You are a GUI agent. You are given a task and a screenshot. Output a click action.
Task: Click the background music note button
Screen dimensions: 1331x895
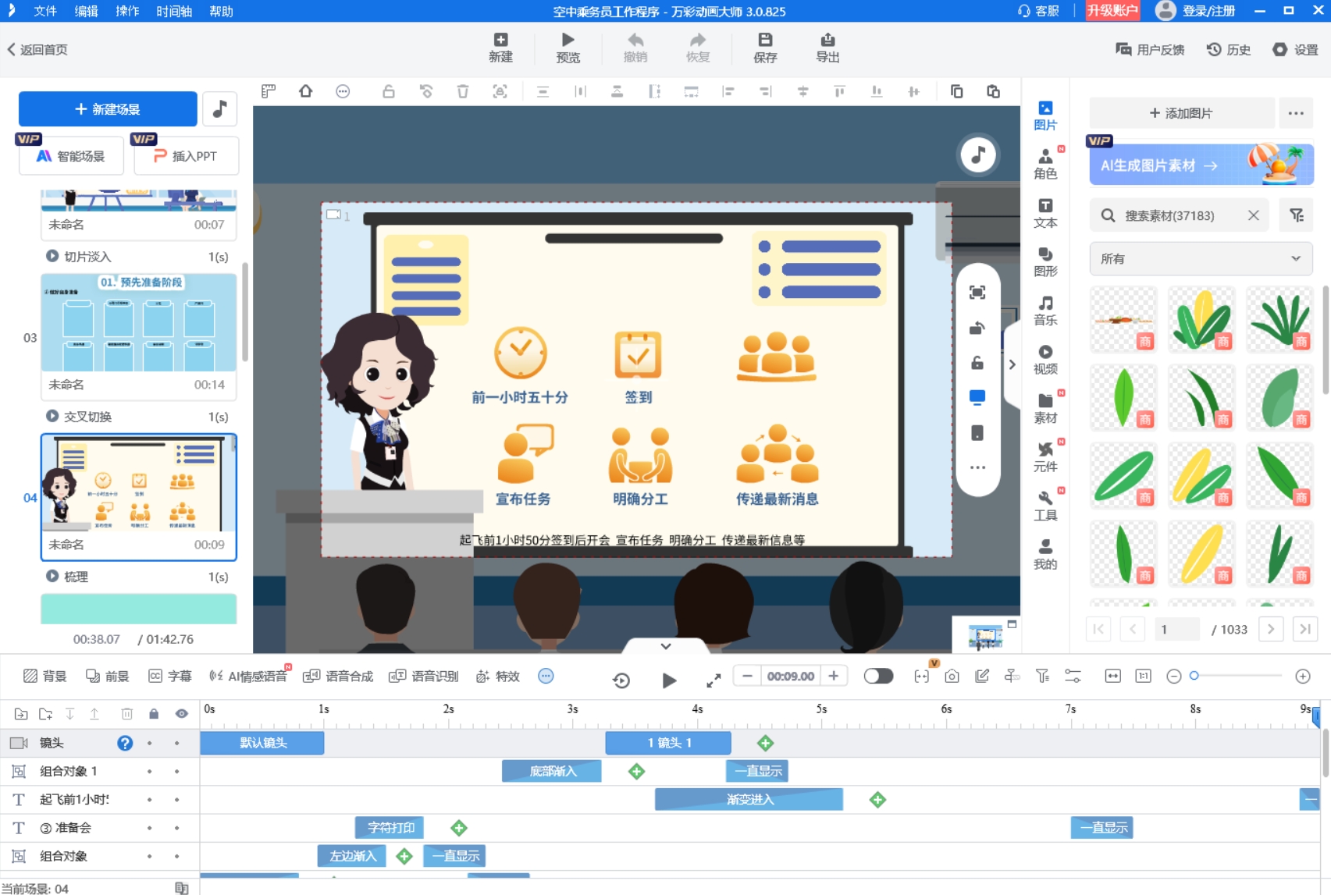pos(219,109)
